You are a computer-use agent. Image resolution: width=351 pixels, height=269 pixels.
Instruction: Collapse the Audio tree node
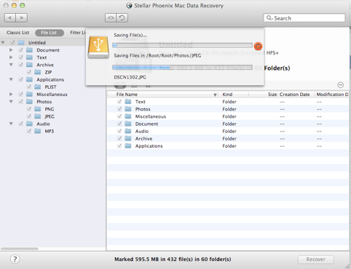coord(11,124)
